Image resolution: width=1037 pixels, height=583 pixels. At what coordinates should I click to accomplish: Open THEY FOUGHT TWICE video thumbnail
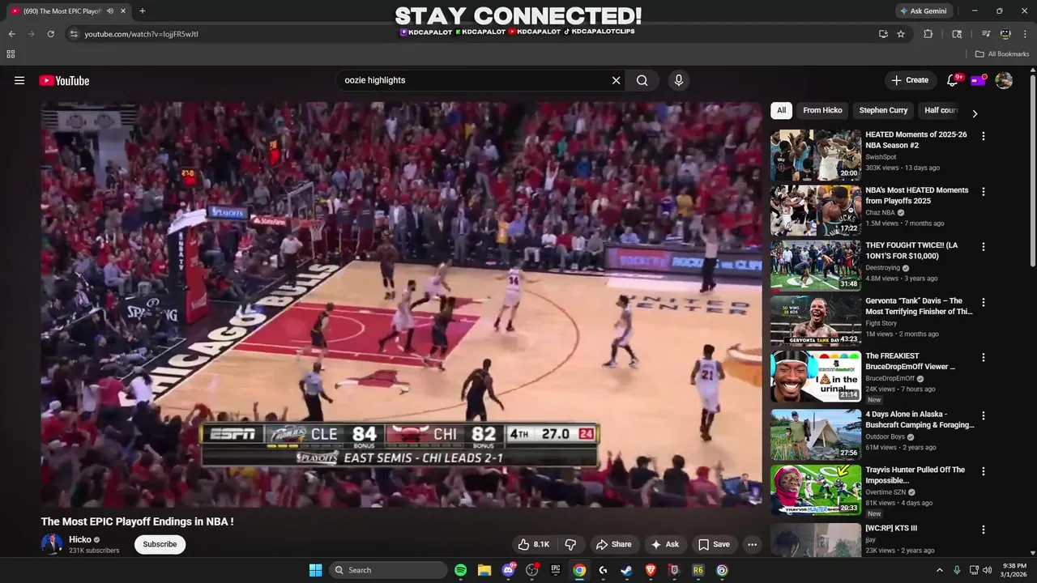[x=816, y=266]
